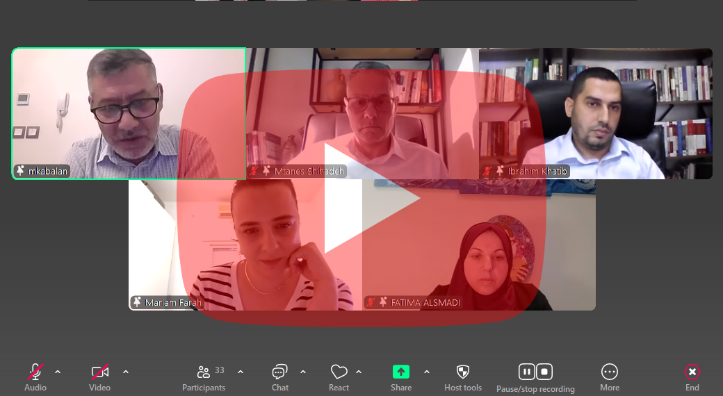
Task: Stop the meeting recording
Action: tap(544, 372)
